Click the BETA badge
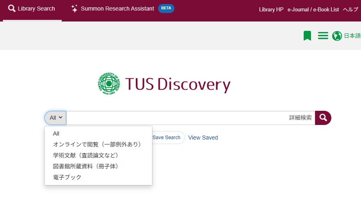Viewport: 361px width, 211px height. pos(166,8)
